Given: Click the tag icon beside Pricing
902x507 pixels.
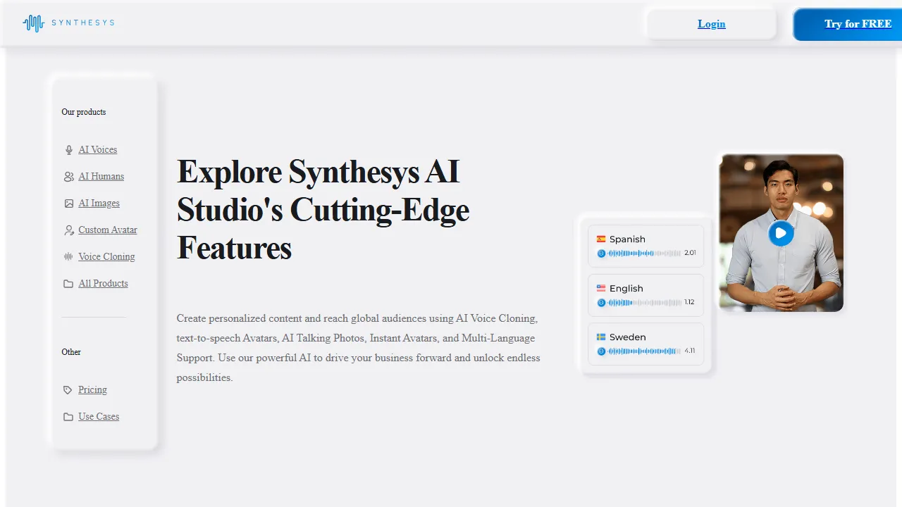Looking at the screenshot, I should pyautogui.click(x=68, y=390).
